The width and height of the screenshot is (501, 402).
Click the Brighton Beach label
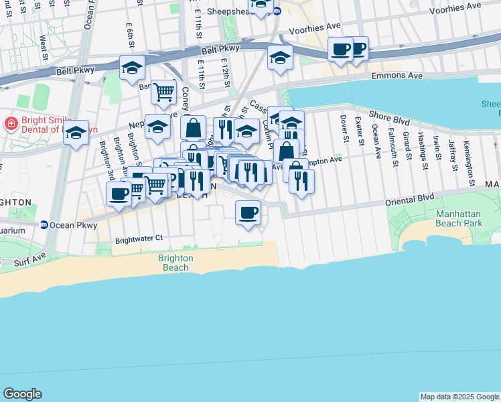(175, 263)
